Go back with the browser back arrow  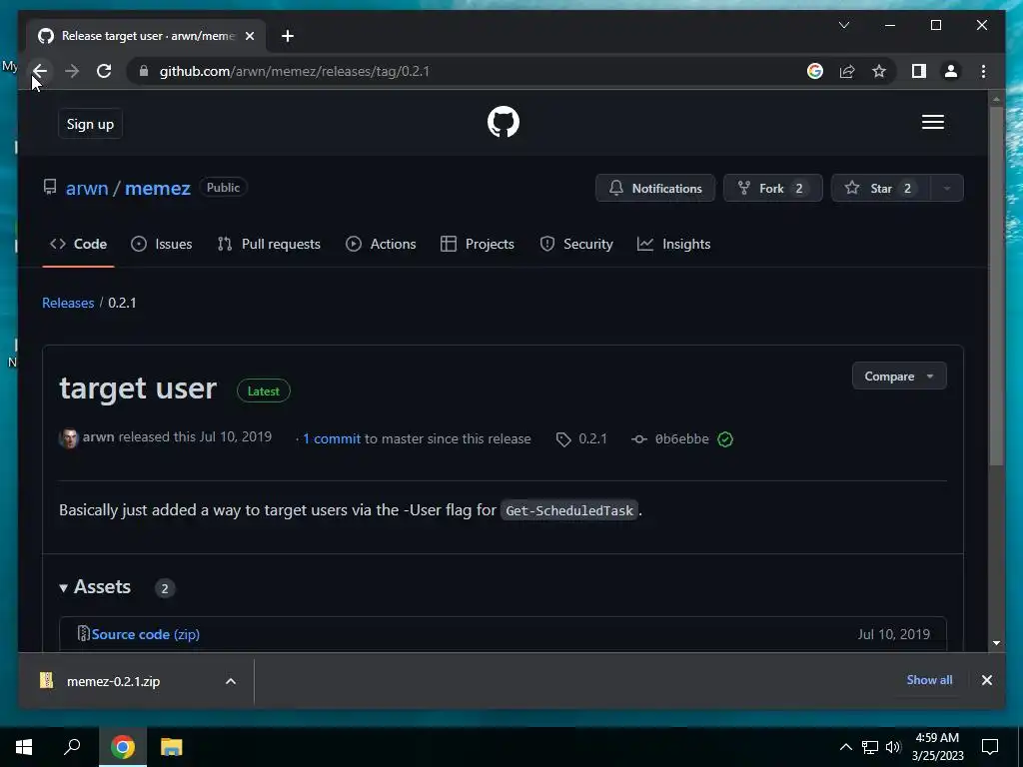(x=40, y=71)
